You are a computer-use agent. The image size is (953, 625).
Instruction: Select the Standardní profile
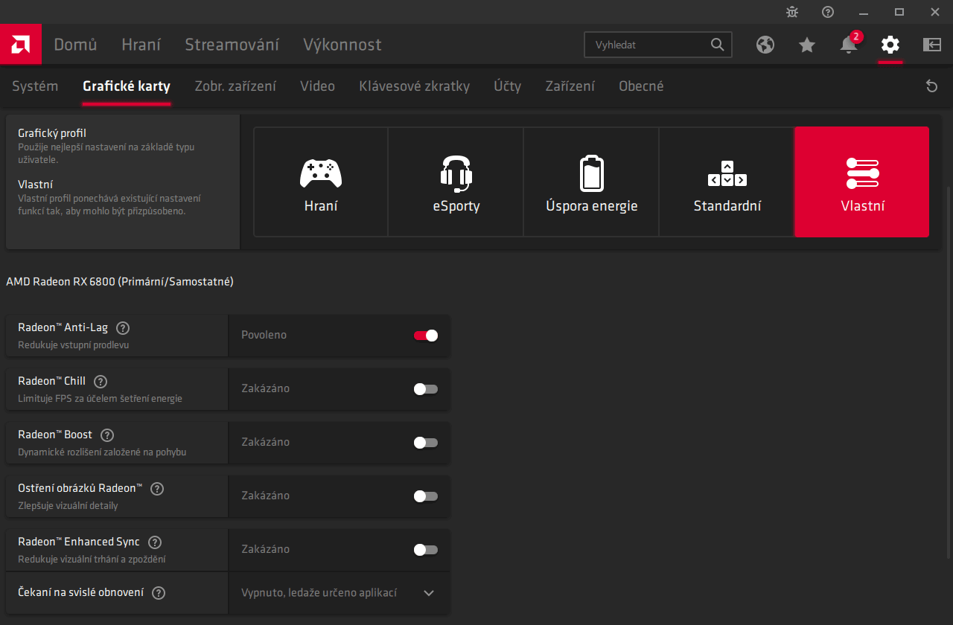point(727,182)
